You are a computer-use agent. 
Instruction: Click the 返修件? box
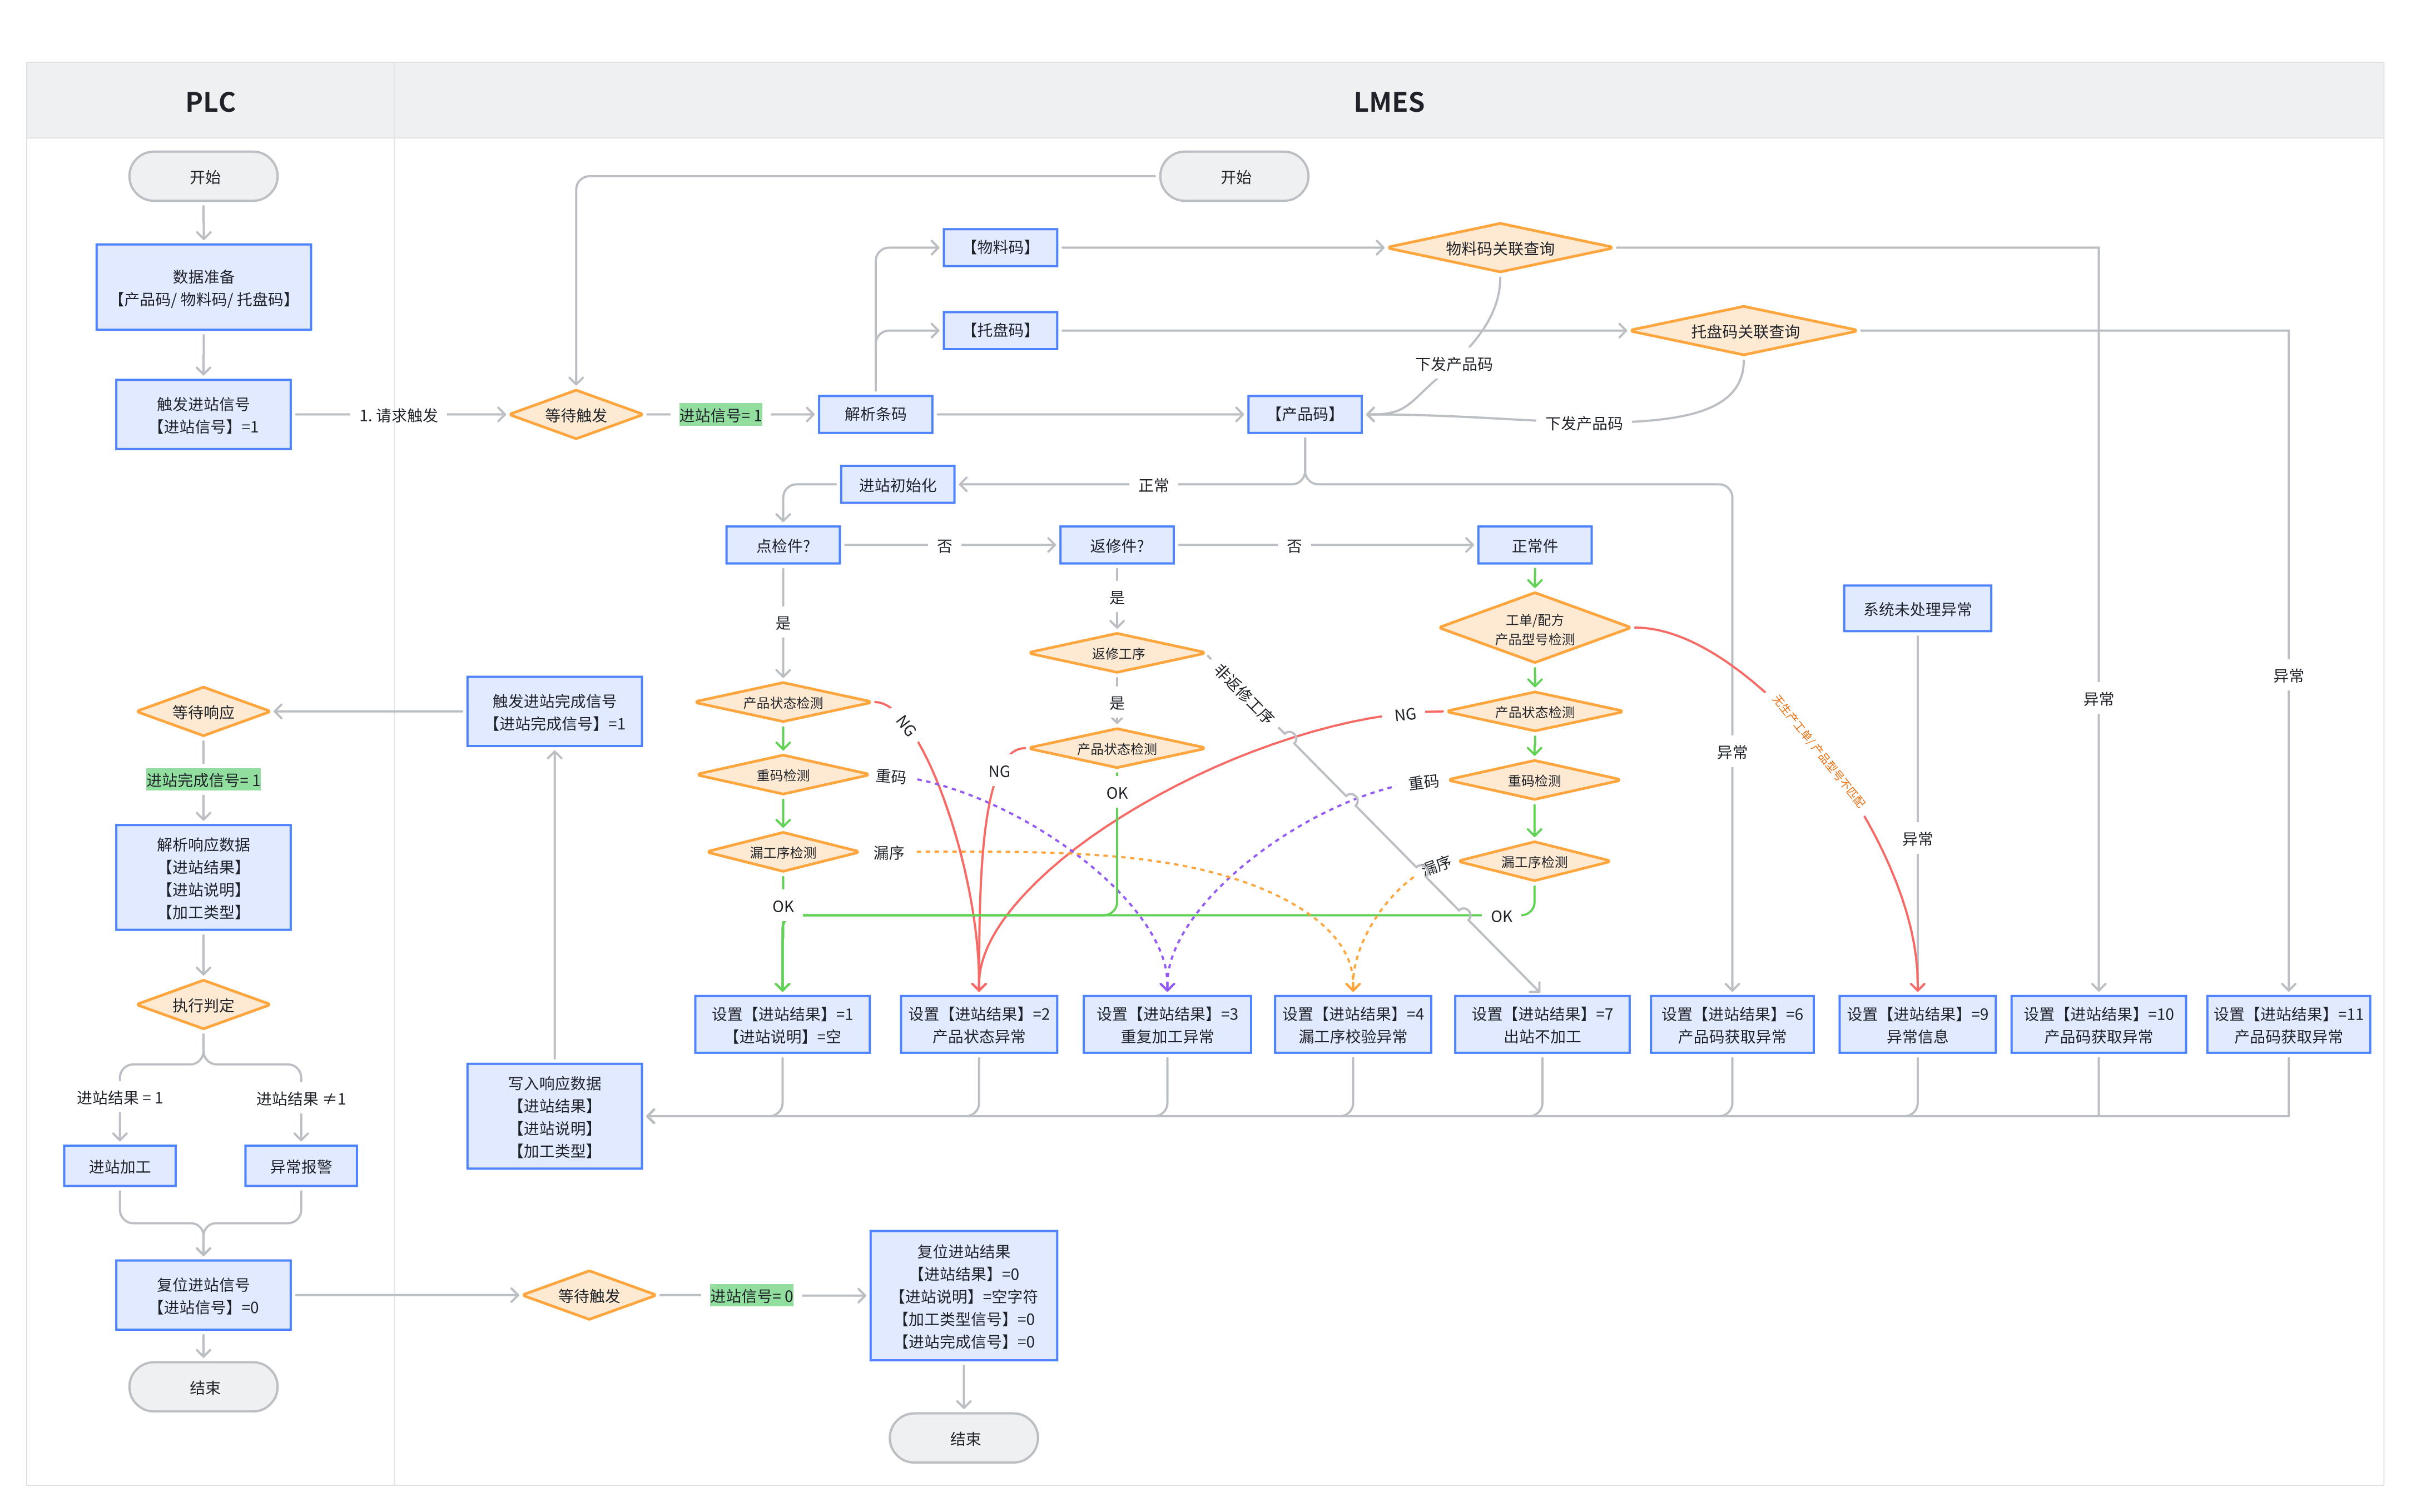1116,545
